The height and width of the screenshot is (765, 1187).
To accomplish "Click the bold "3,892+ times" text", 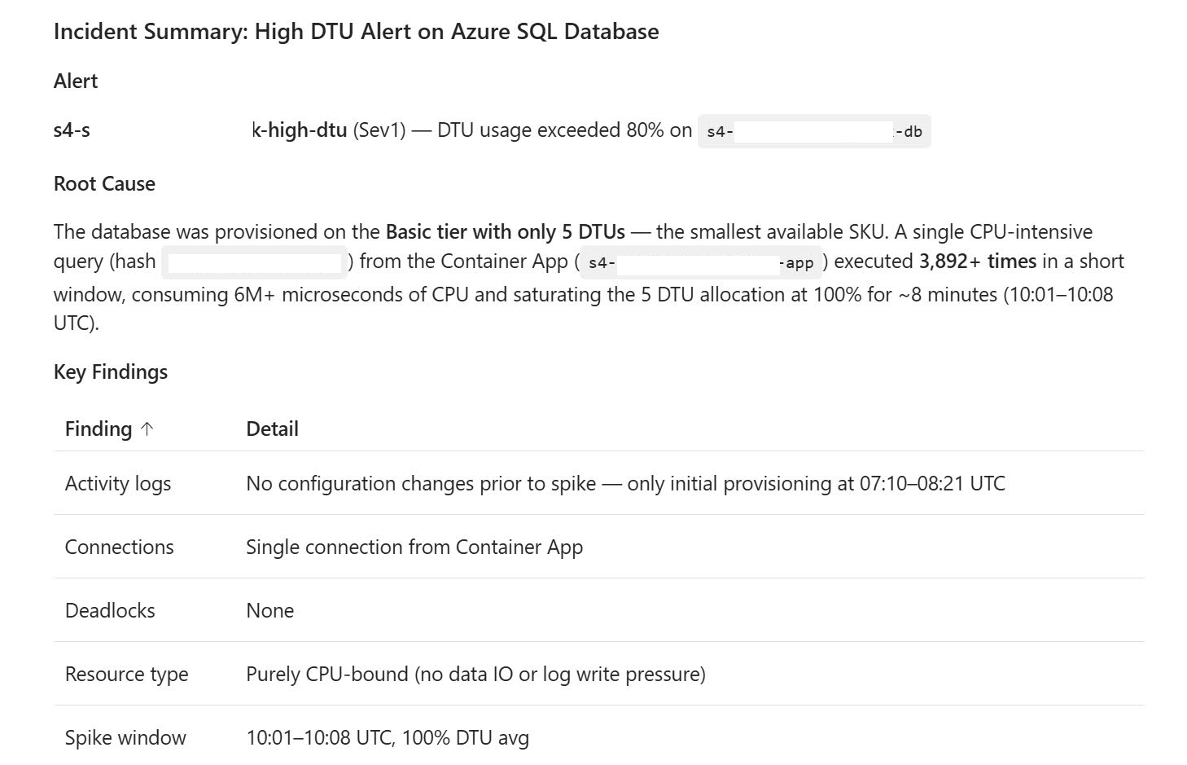I will pyautogui.click(x=977, y=261).
